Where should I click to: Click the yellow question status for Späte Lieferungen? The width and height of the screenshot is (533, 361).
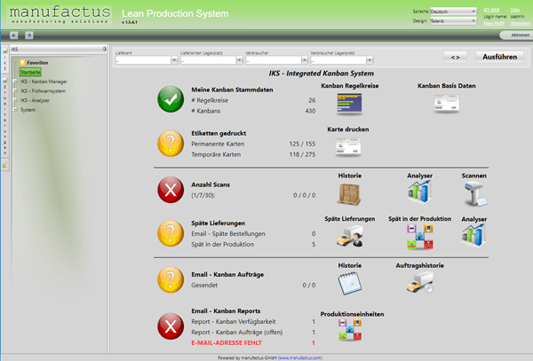point(171,233)
